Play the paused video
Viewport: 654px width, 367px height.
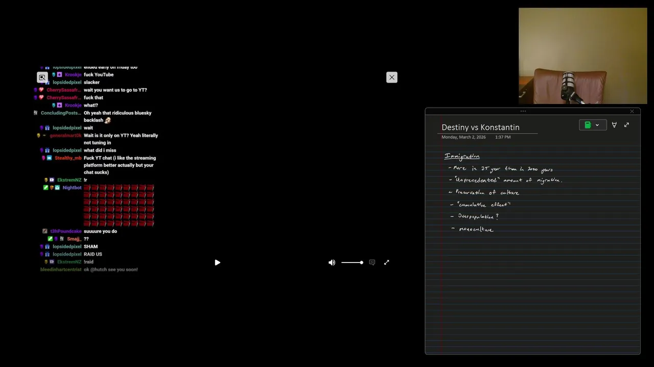(x=217, y=263)
